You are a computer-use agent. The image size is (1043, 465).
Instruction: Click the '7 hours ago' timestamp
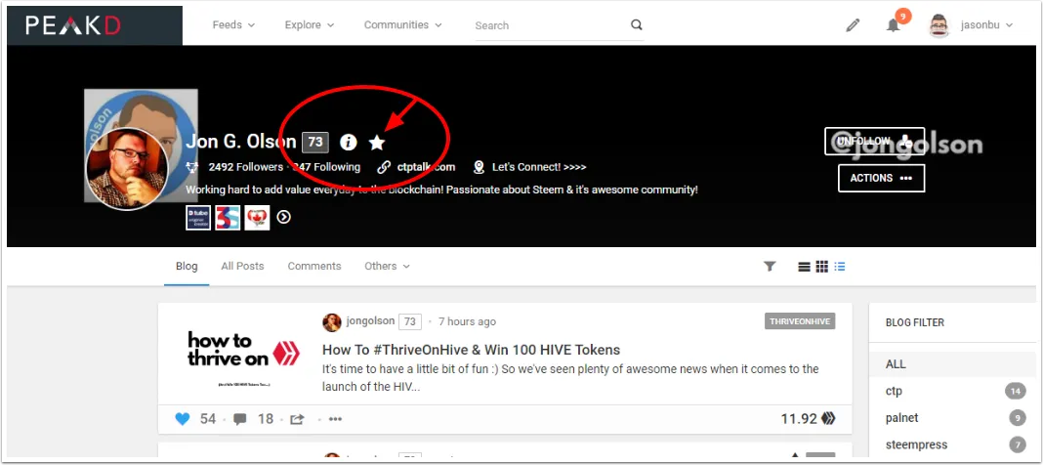(x=467, y=322)
